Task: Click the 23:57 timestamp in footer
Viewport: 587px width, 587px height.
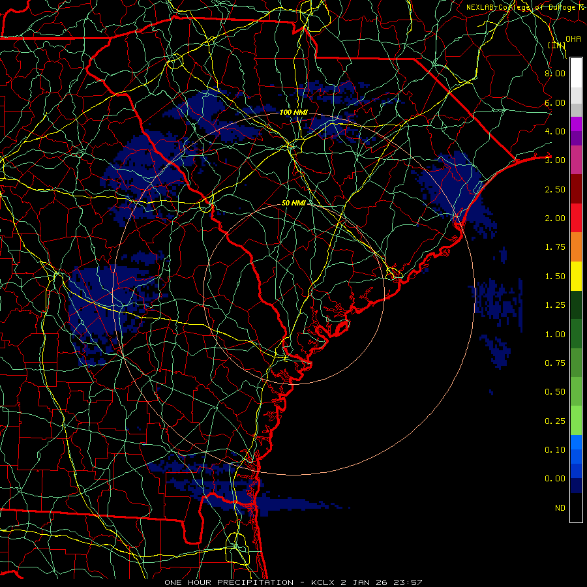Action: coord(408,582)
